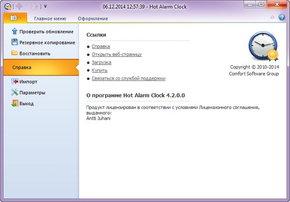Maximize the Hot Alarm Clock window
Image resolution: width=290 pixels, height=202 pixels.
261,4
